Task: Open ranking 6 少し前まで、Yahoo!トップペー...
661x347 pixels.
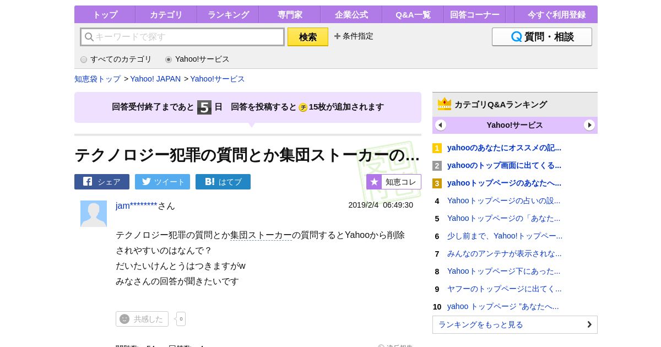Action: tap(505, 236)
